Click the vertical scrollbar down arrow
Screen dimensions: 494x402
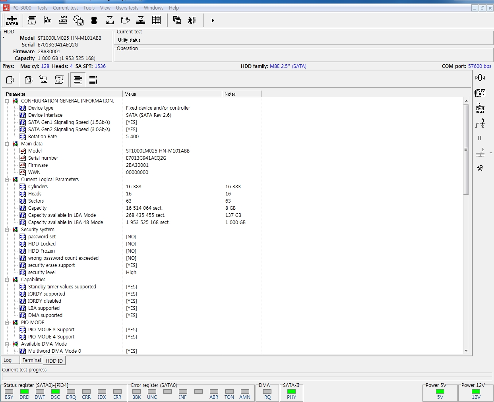(466, 351)
